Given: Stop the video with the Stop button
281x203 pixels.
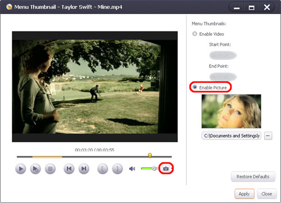Looking at the screenshot, I should pos(50,169).
